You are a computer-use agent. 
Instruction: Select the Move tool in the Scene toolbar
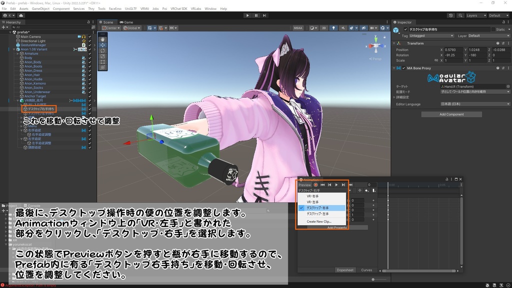point(102,44)
